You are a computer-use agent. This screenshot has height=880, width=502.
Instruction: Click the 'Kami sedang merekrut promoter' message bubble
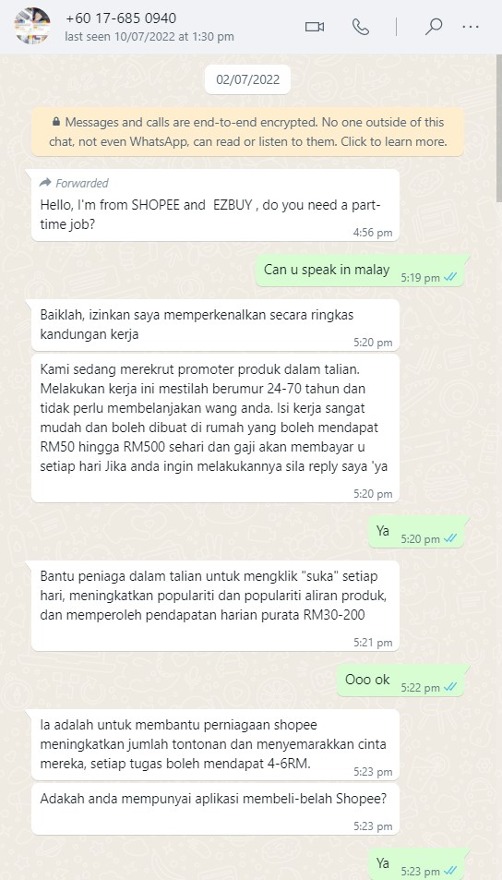[x=215, y=428]
